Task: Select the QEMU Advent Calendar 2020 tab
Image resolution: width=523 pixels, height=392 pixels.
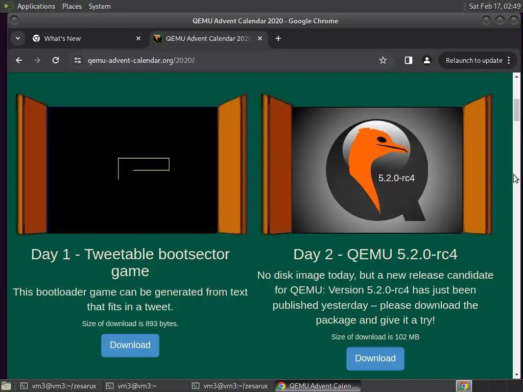Action: [x=208, y=38]
